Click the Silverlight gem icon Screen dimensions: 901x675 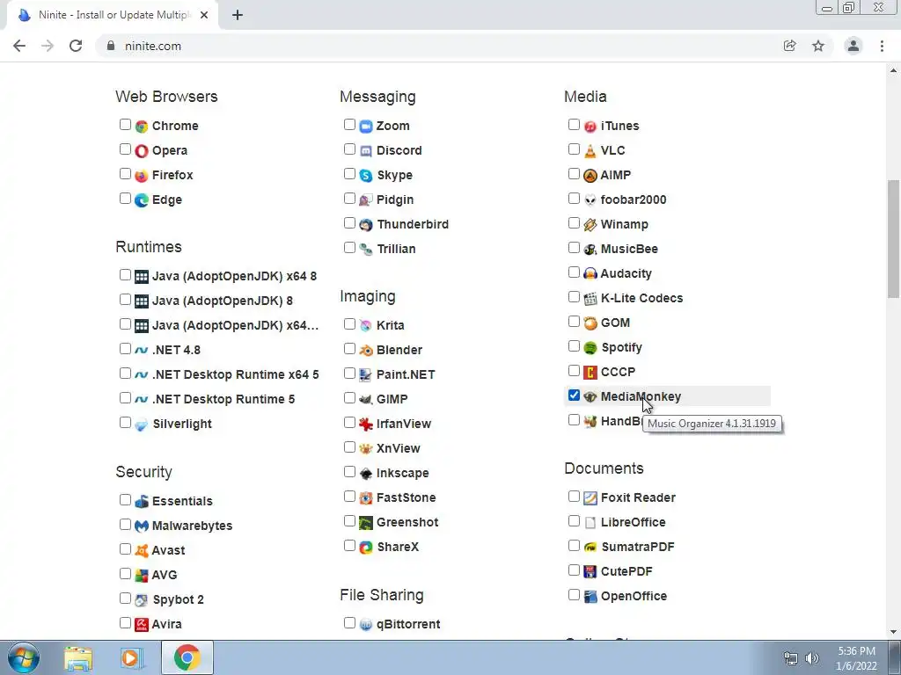(x=142, y=425)
